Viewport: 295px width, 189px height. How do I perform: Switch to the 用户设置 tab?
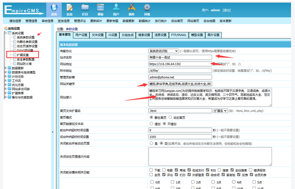81,35
